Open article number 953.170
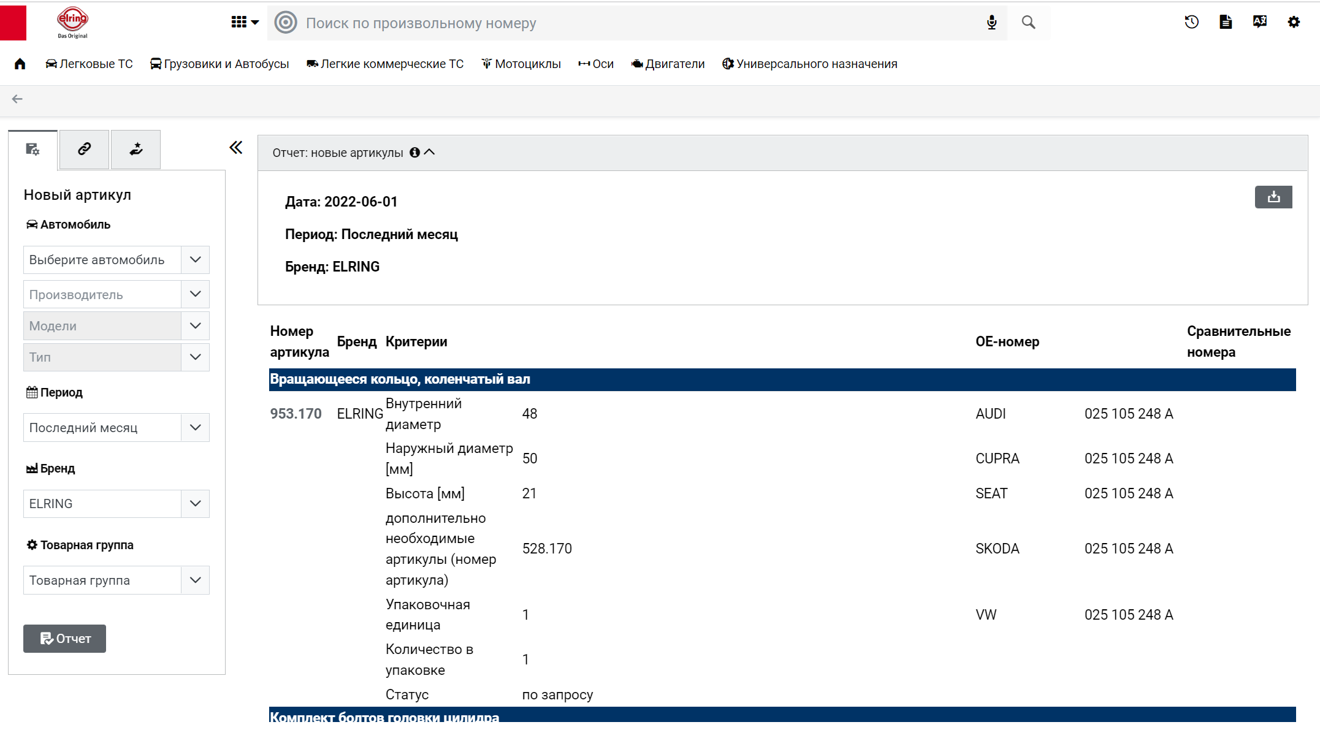The width and height of the screenshot is (1320, 730). pos(296,414)
